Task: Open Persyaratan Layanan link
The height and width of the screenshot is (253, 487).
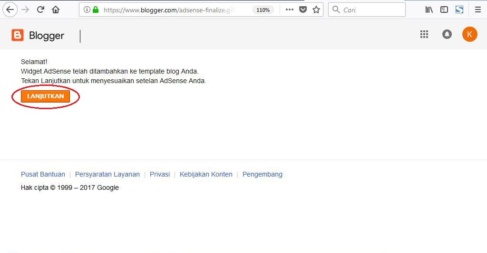Action: click(107, 174)
